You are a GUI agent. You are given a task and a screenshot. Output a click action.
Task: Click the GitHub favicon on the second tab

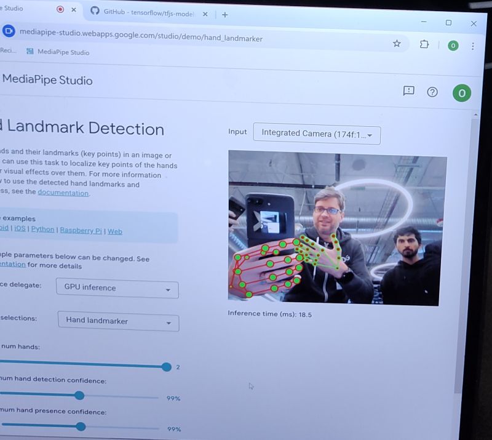pos(95,11)
